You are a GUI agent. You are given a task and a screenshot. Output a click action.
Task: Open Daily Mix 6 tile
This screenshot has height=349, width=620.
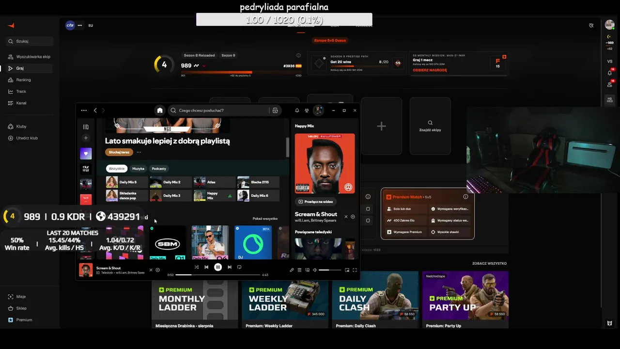(x=258, y=195)
